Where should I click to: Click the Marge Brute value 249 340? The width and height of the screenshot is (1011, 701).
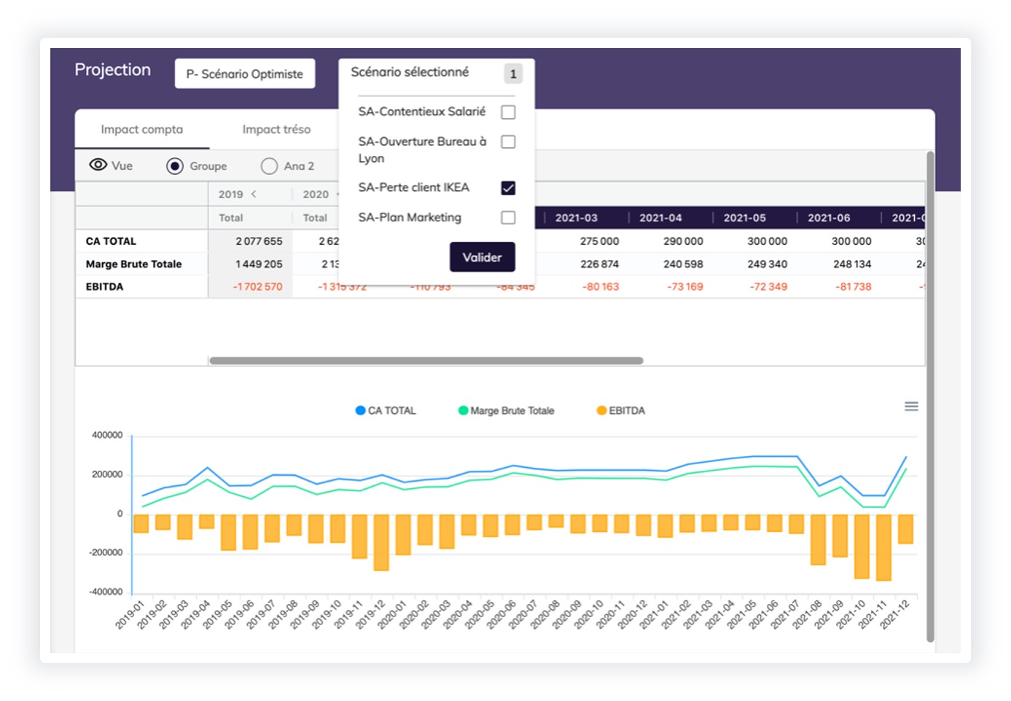click(x=768, y=264)
